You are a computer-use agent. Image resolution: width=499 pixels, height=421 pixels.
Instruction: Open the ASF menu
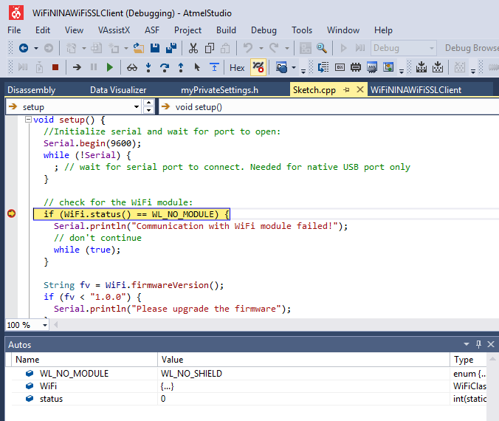[152, 30]
